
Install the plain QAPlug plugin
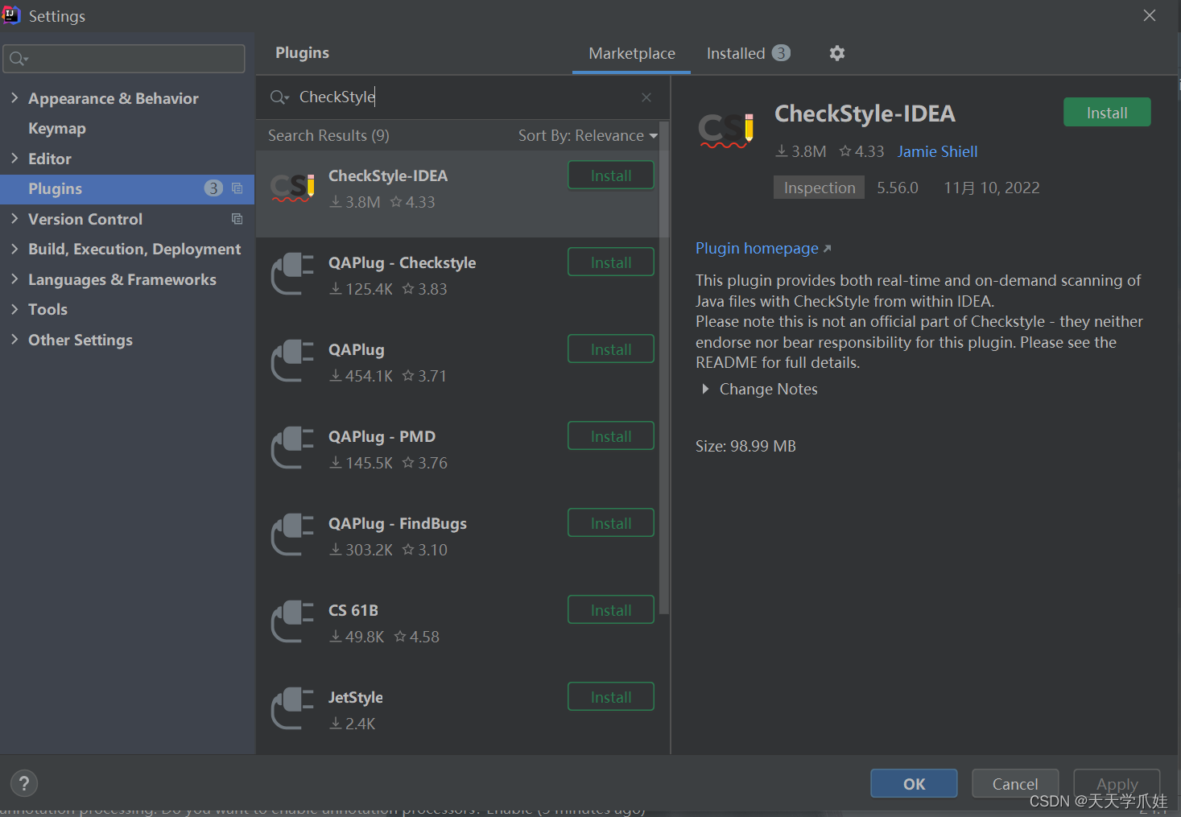(x=611, y=349)
